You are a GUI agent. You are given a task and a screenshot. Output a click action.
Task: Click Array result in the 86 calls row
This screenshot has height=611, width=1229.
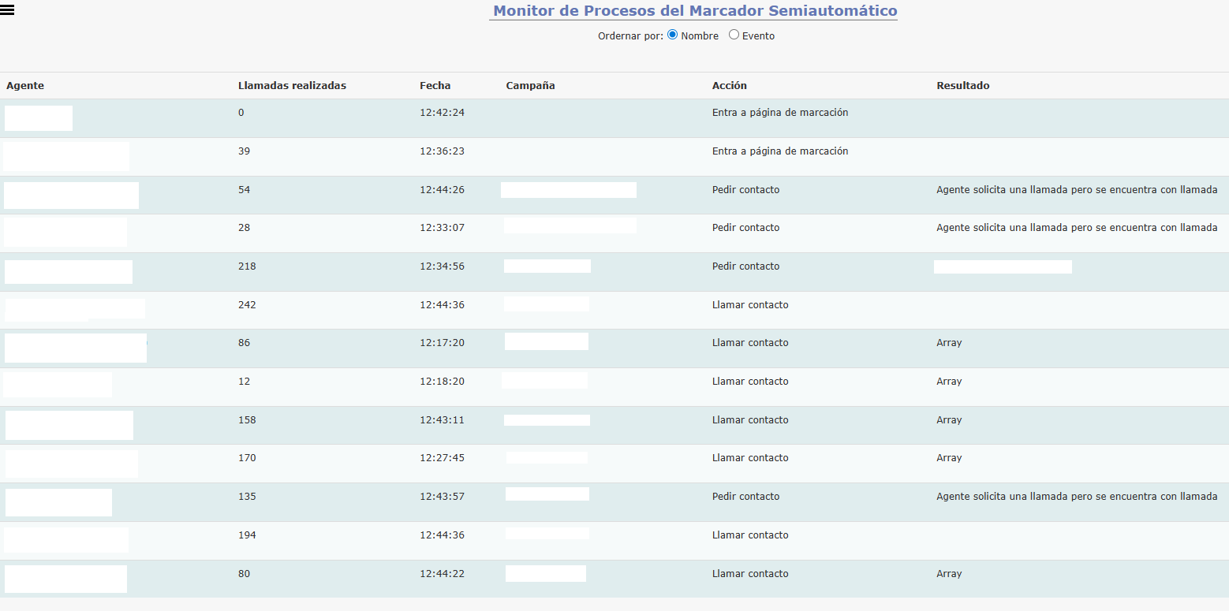pos(949,343)
